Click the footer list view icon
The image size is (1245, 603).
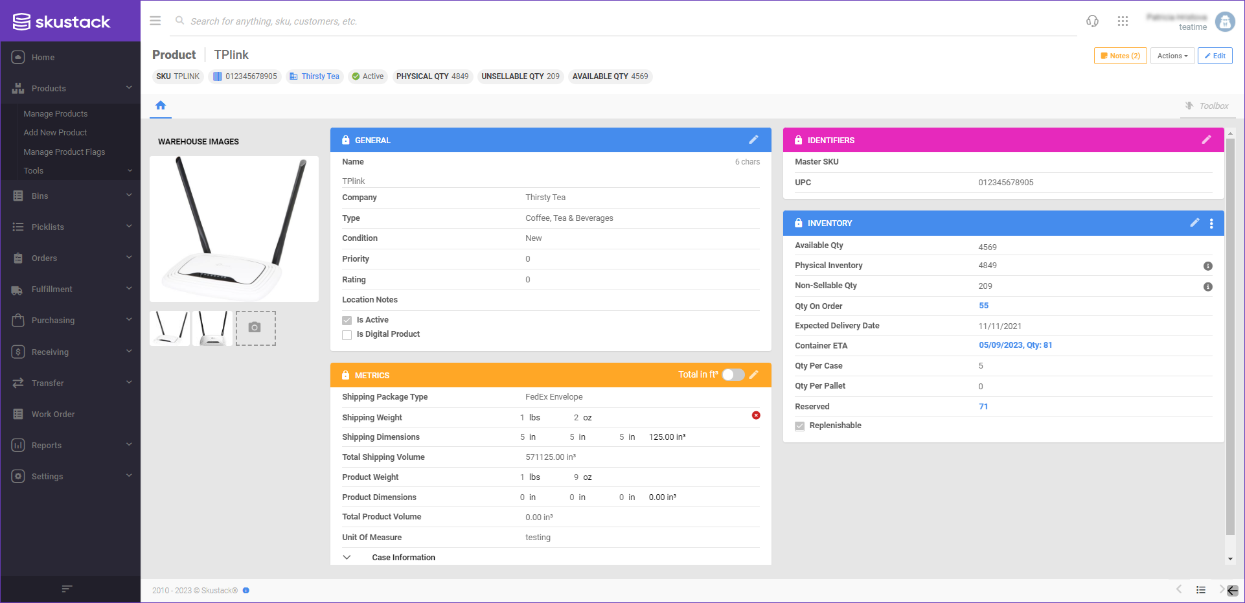(1201, 590)
